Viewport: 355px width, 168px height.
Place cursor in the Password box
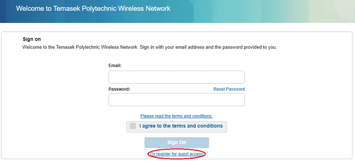176,100
